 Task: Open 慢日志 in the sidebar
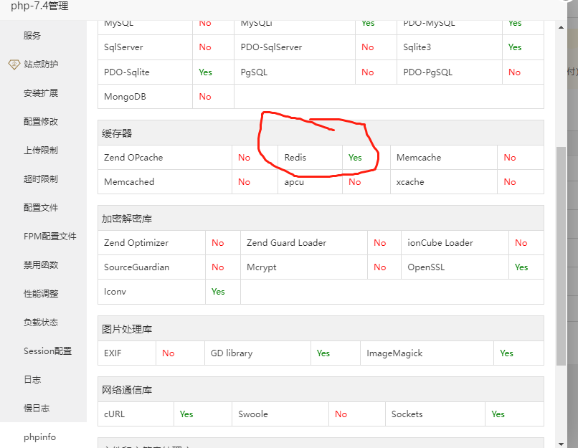tap(37, 409)
